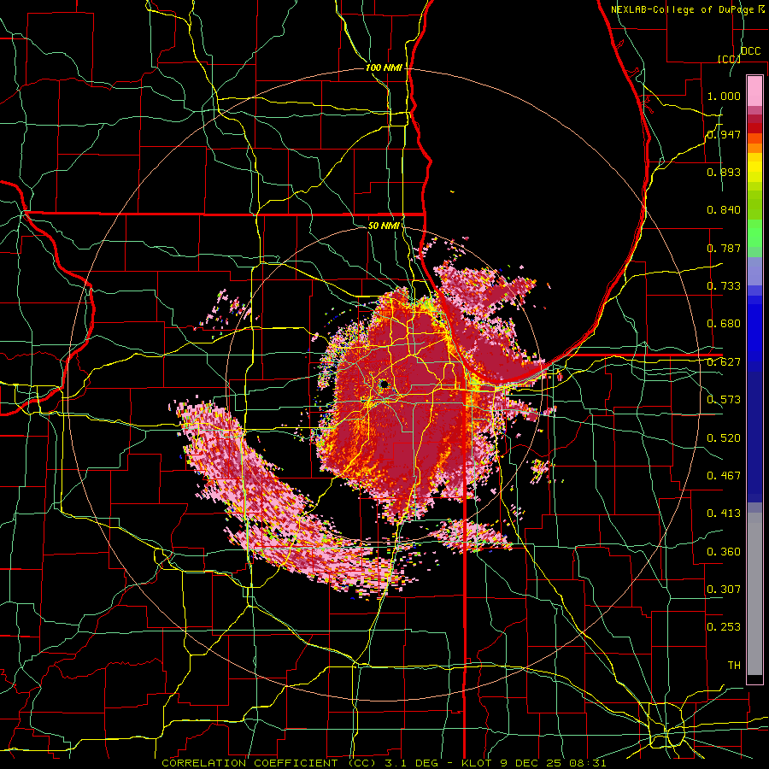Screen dimensions: 769x769
Task: Click the 0.627 scale value
Action: point(724,362)
